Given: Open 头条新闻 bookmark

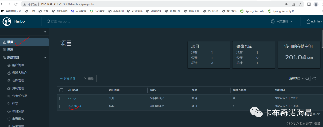Looking at the screenshot, I should [x=116, y=11].
